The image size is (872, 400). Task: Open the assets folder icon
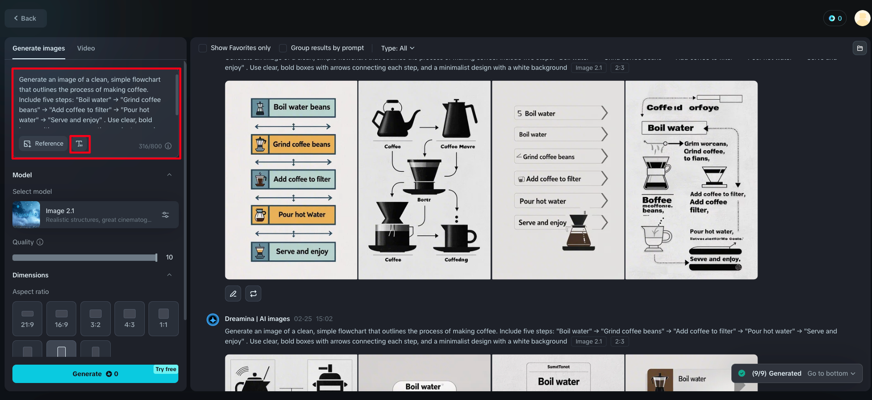click(x=860, y=48)
